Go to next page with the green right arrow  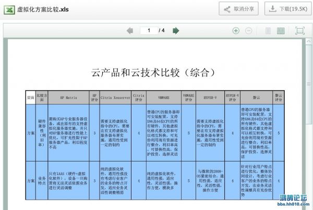[176, 31]
